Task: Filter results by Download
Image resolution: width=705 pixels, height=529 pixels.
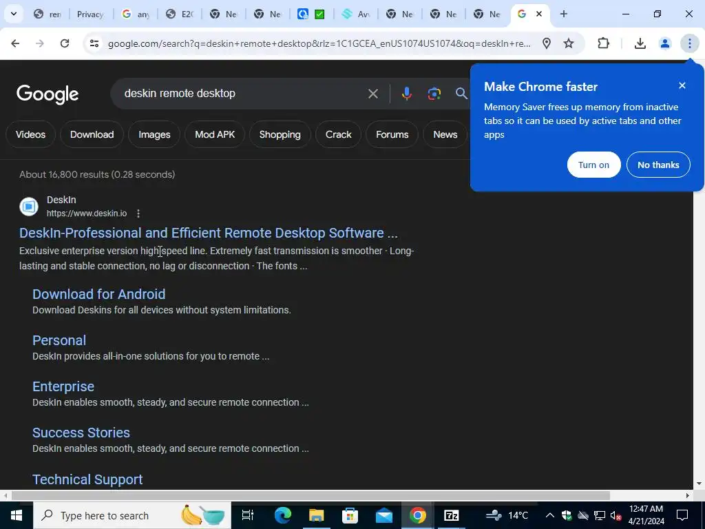Action: tap(92, 134)
